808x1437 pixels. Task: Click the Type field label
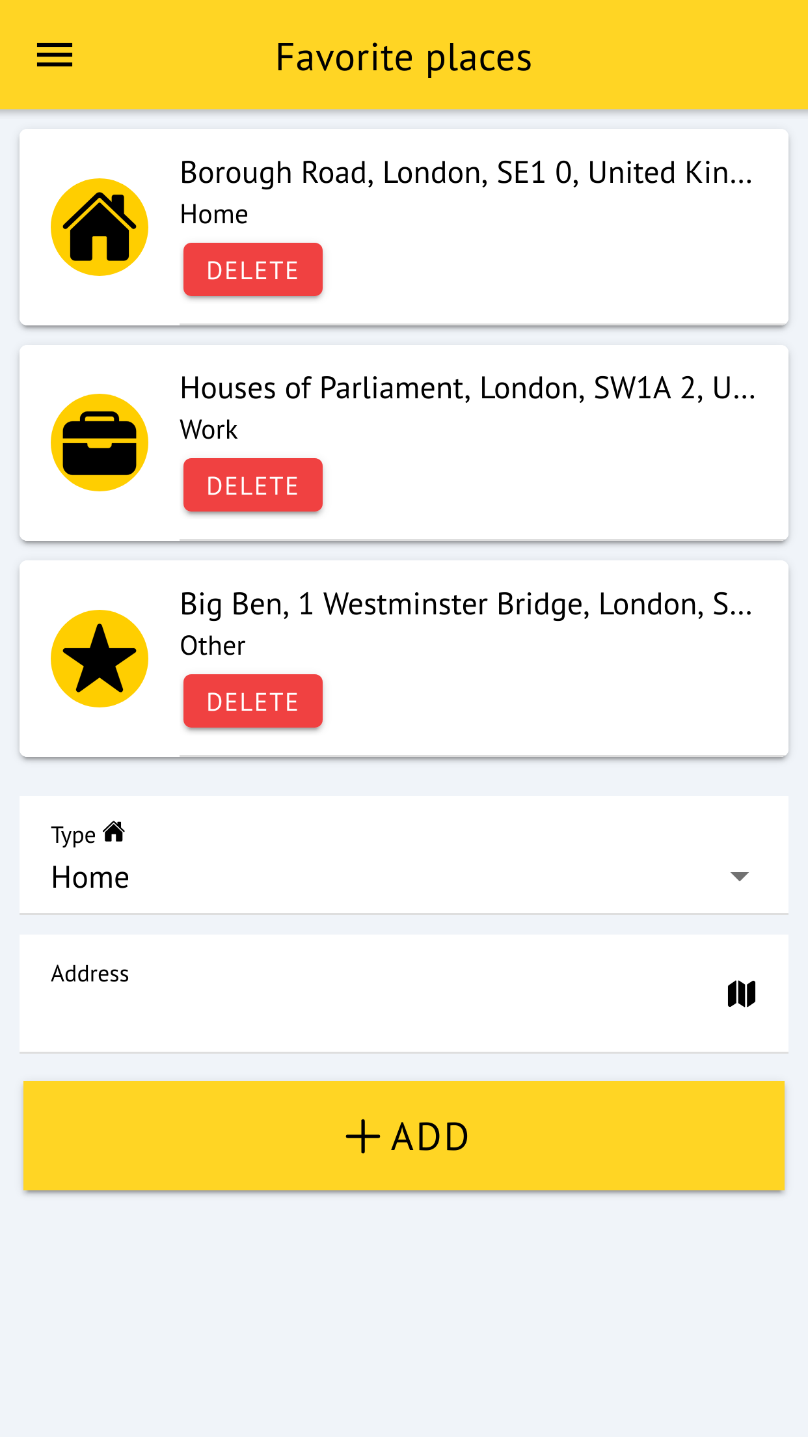[x=73, y=835]
